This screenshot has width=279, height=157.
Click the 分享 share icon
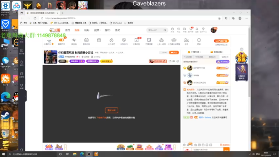172,61
